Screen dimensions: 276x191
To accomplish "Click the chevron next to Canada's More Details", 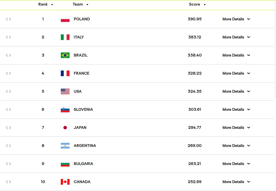I will tap(249, 182).
